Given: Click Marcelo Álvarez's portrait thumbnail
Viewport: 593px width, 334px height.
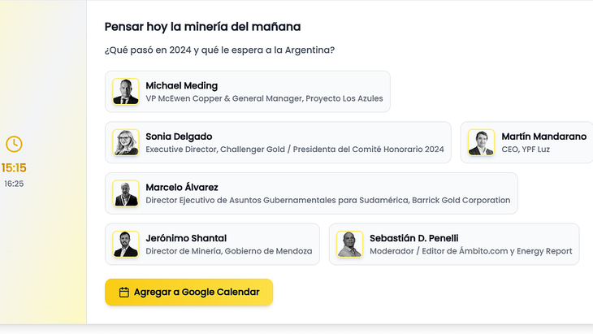Looking at the screenshot, I should tap(126, 193).
